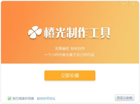Click the 橙光制作工具 title text
This screenshot has width=140, height=104.
point(77,33)
